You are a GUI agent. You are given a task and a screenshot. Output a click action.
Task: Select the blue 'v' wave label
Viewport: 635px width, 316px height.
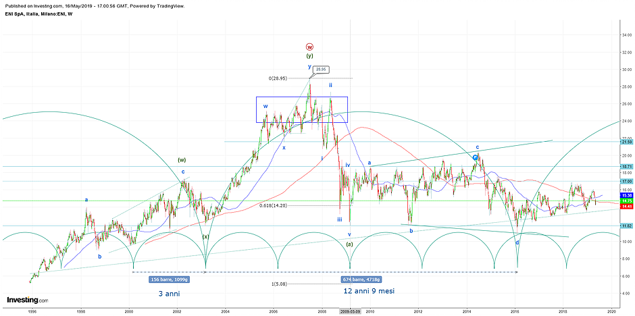tap(349, 234)
